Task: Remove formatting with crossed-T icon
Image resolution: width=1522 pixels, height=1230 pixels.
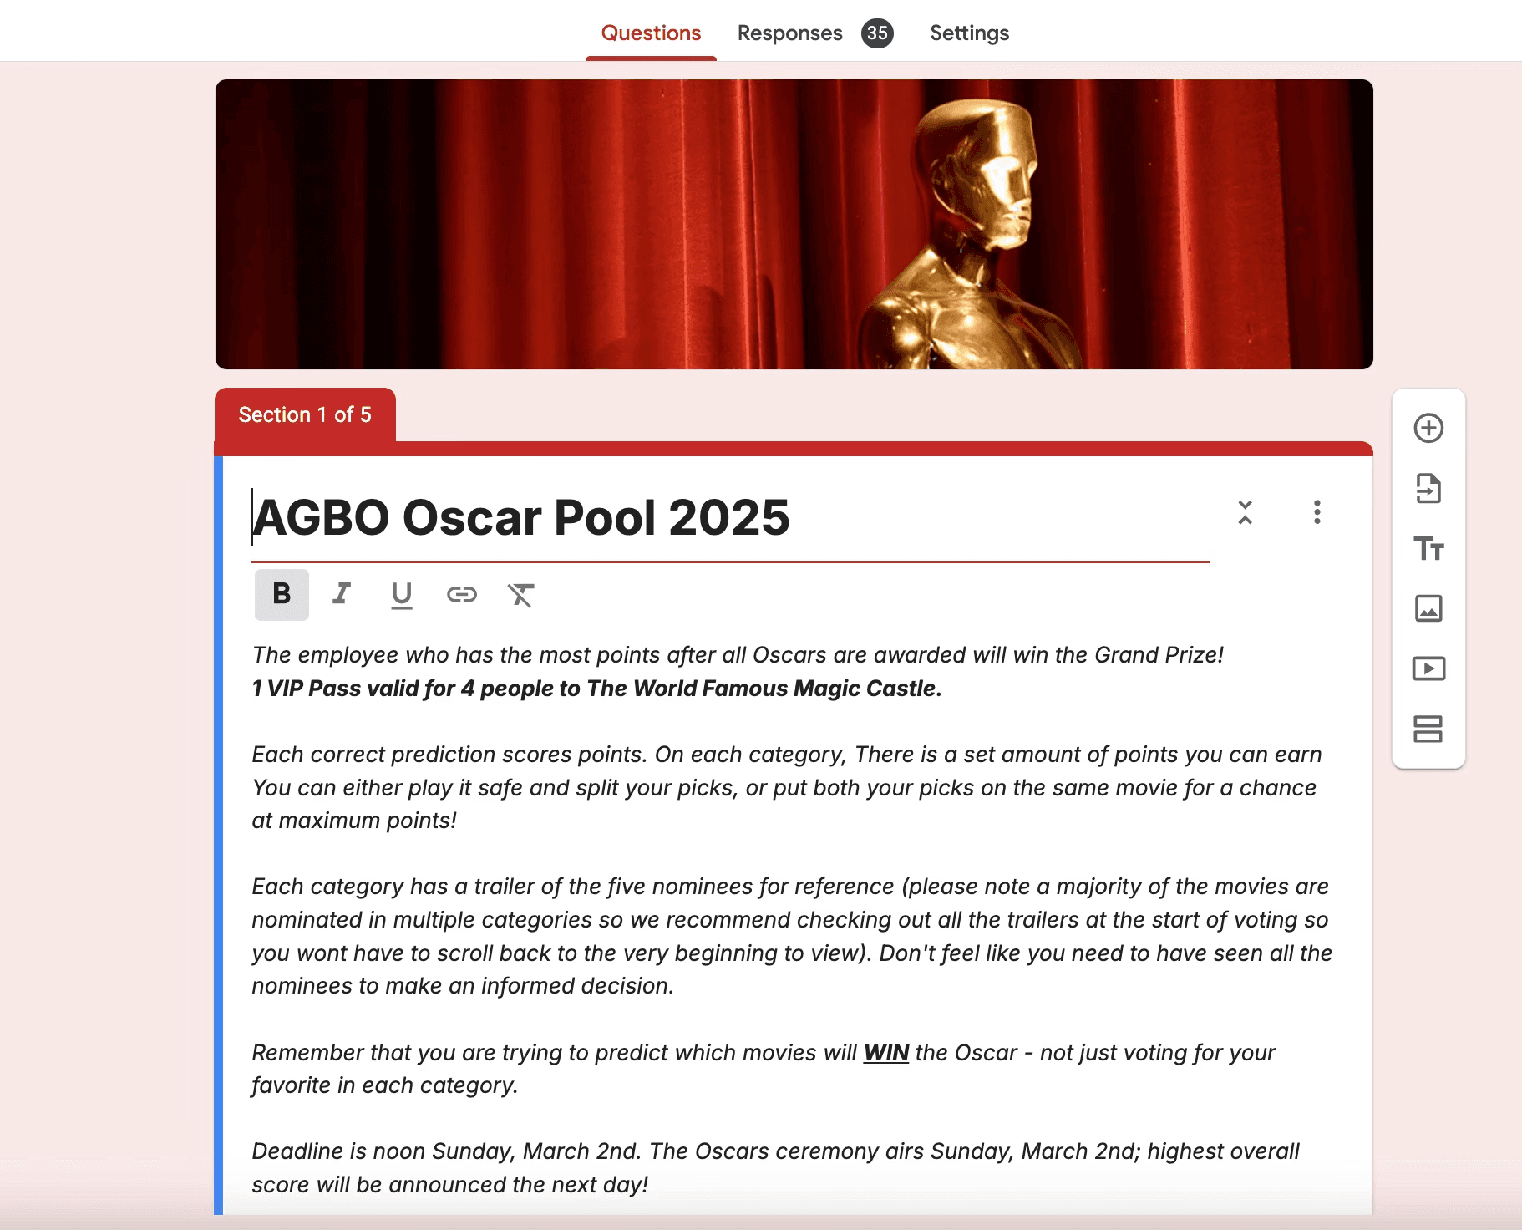Action: (521, 594)
